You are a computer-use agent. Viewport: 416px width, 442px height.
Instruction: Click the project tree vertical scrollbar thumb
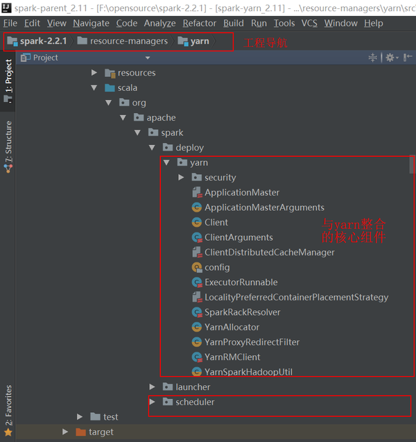[x=412, y=164]
